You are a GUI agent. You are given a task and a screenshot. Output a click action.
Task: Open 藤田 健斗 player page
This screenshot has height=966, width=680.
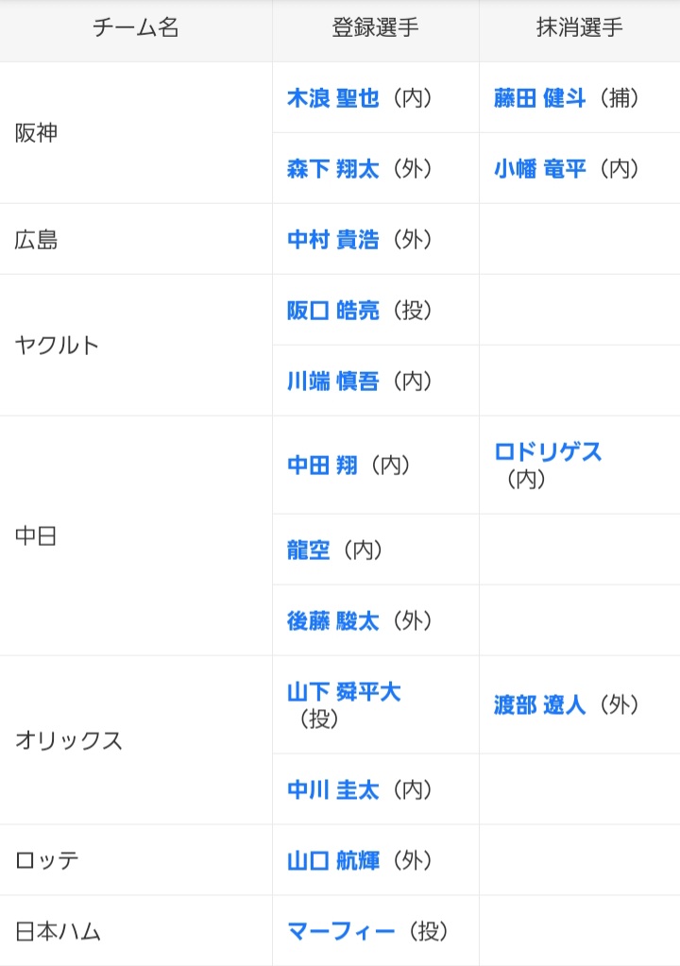point(539,98)
